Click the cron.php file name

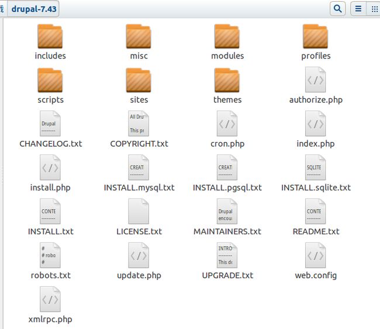point(227,144)
